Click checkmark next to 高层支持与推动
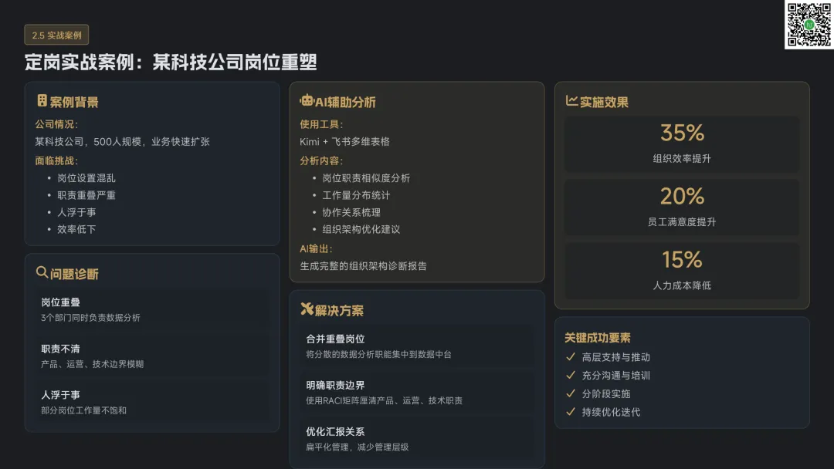 coord(571,357)
